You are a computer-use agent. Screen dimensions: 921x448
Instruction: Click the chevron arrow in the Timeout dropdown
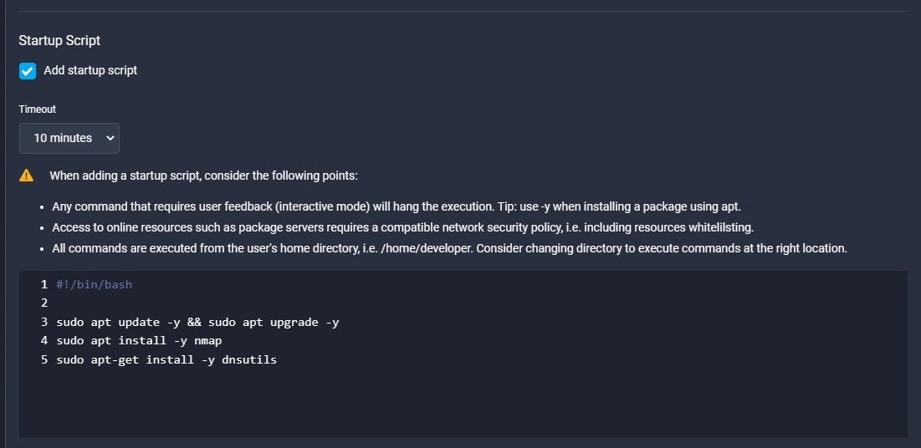pyautogui.click(x=110, y=138)
